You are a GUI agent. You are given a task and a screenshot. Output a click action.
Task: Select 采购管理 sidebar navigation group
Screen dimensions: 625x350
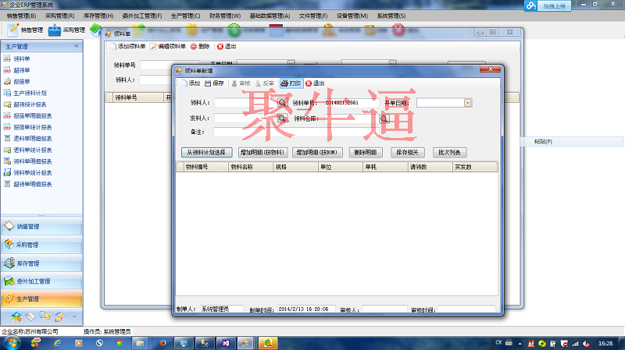(x=41, y=245)
